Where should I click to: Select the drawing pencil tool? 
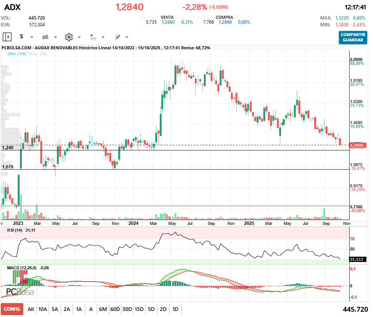pyautogui.click(x=117, y=37)
